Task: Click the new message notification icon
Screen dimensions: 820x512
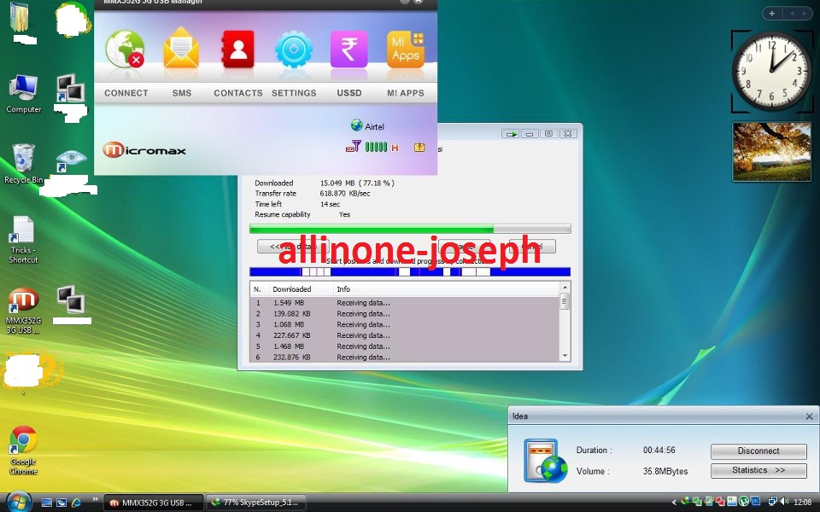Action: point(419,146)
